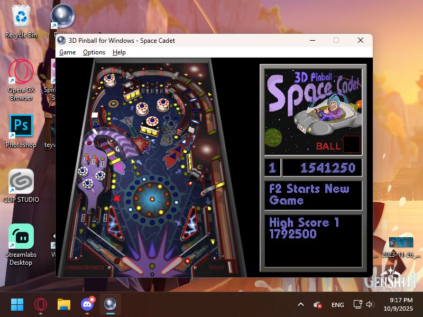423x317 pixels.
Task: Open the Recycle Bin desktop icon
Action: tap(21, 22)
